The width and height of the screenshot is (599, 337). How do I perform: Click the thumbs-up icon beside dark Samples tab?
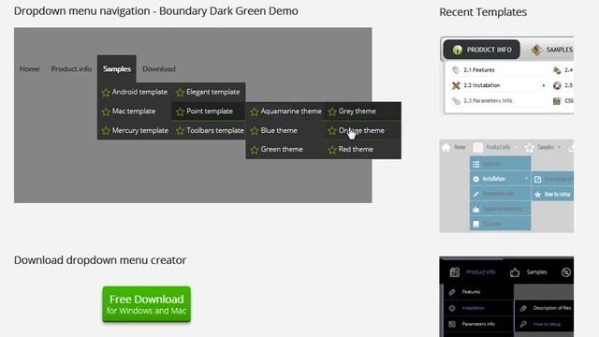pyautogui.click(x=515, y=272)
